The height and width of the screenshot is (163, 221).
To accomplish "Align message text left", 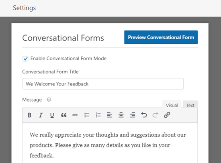I will (x=110, y=115).
